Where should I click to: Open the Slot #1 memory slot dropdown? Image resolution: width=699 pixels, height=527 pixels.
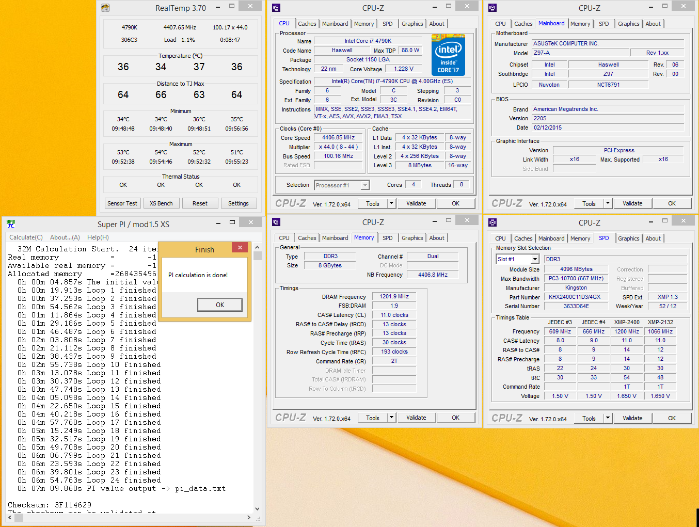(x=535, y=259)
